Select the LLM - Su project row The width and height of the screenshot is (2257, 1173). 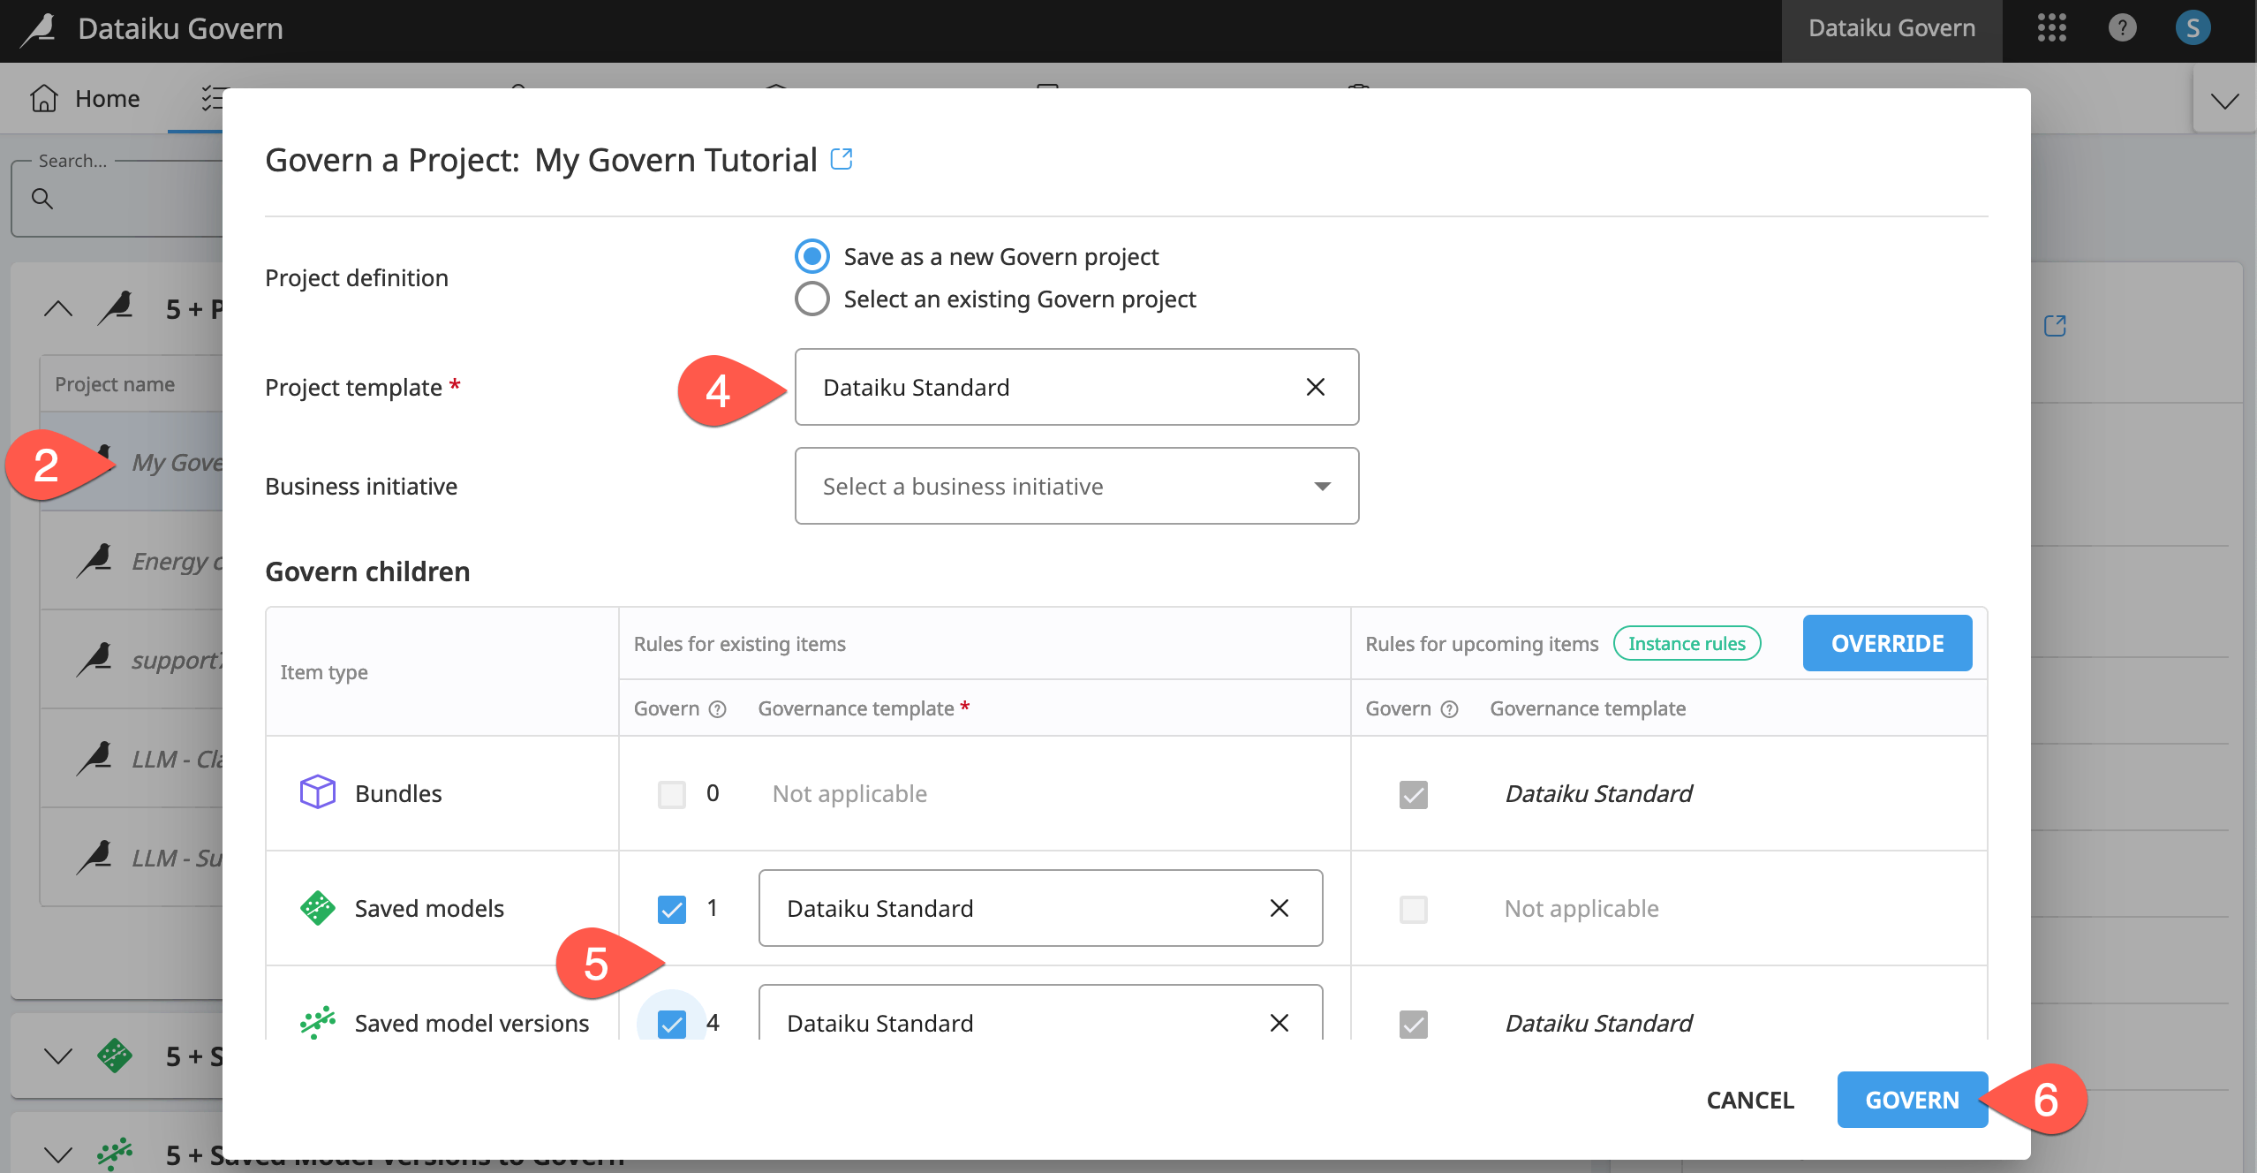[132, 858]
